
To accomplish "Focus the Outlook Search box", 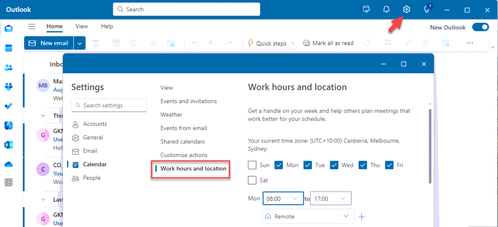I will [x=186, y=9].
